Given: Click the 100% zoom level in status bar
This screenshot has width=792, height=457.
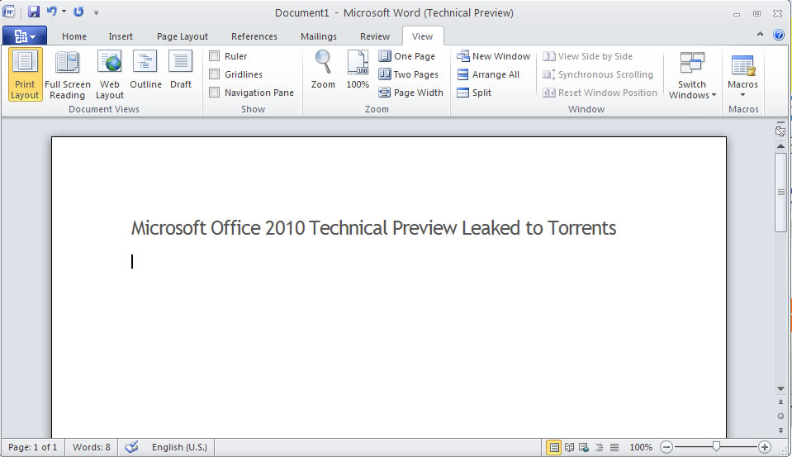Looking at the screenshot, I should coord(641,447).
